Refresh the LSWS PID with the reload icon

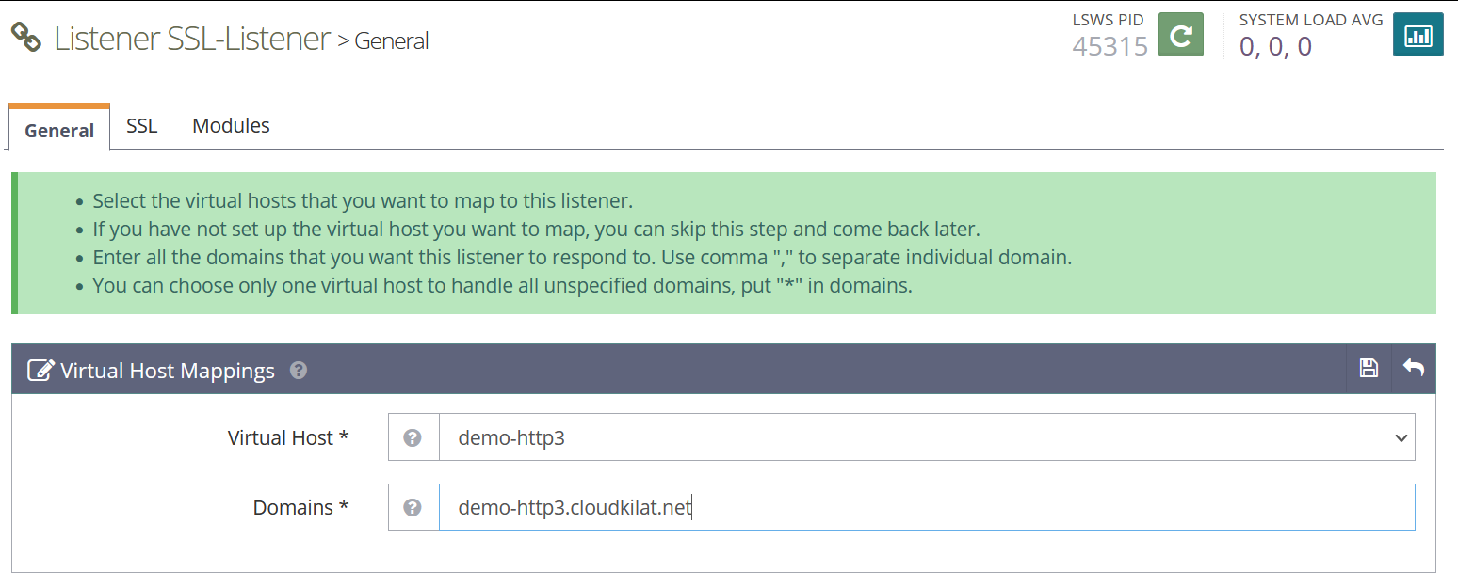click(x=1180, y=34)
